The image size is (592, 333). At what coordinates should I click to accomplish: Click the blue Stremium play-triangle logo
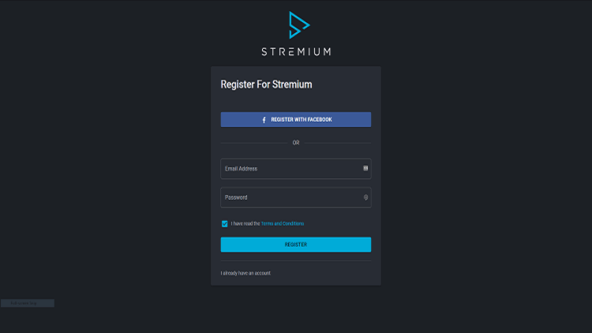coord(299,25)
